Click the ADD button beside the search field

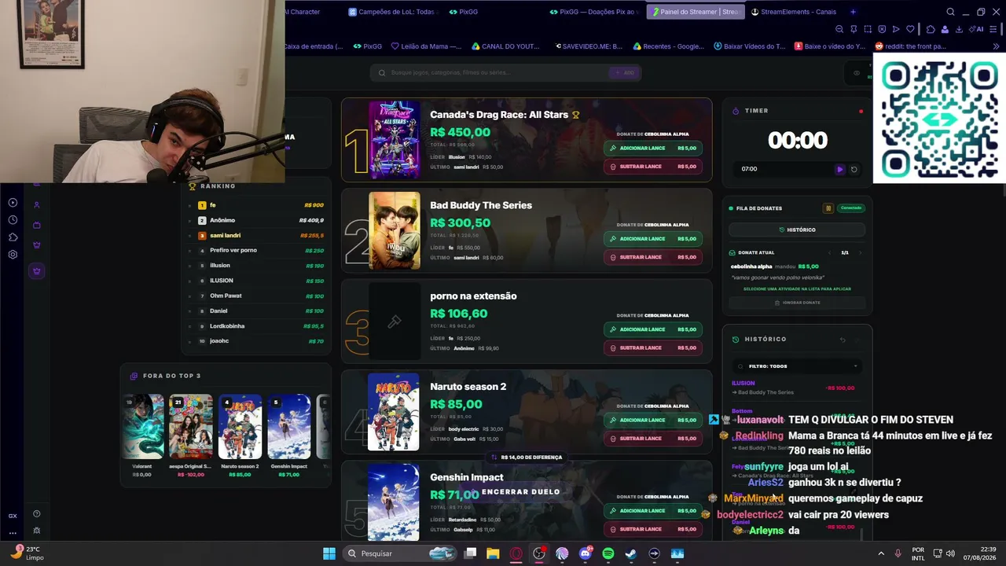[625, 73]
